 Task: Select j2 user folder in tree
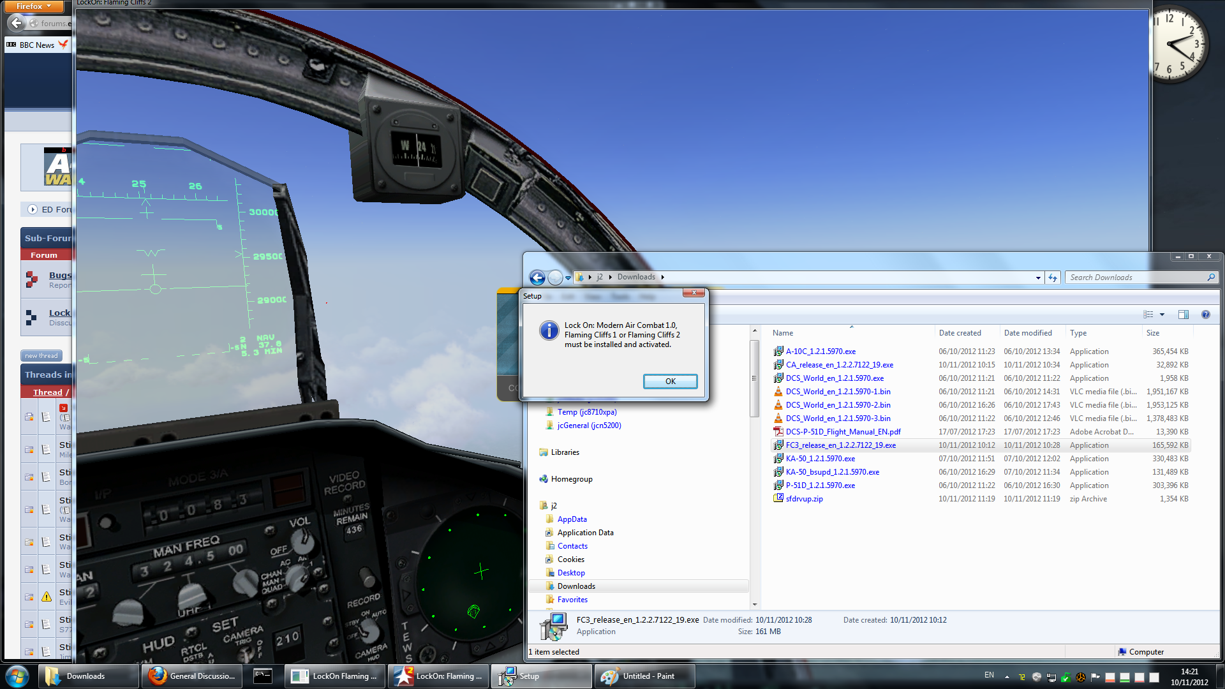(553, 506)
